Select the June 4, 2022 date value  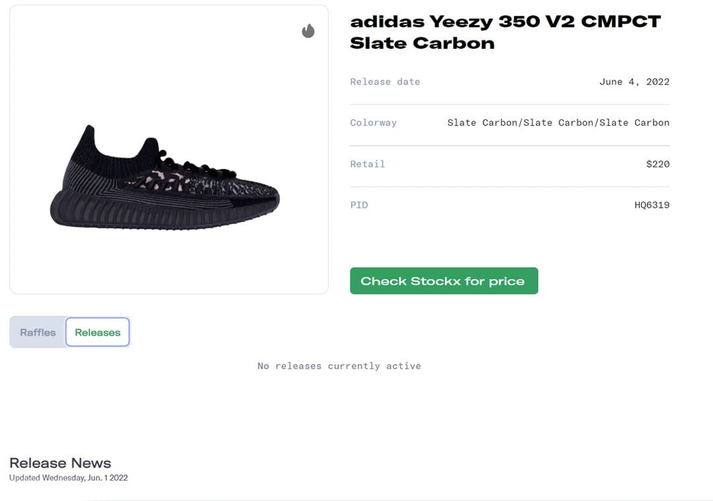click(x=634, y=82)
